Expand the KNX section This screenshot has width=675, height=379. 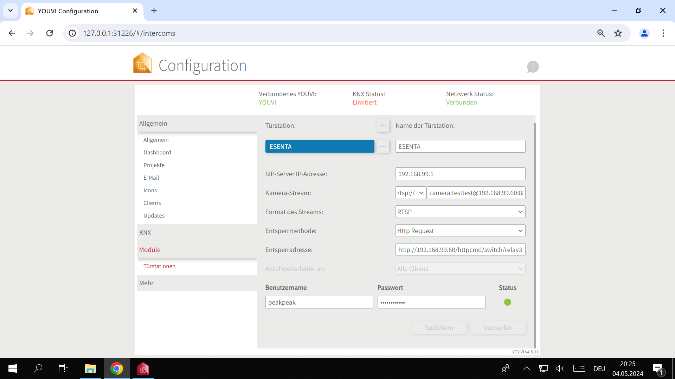pos(197,232)
